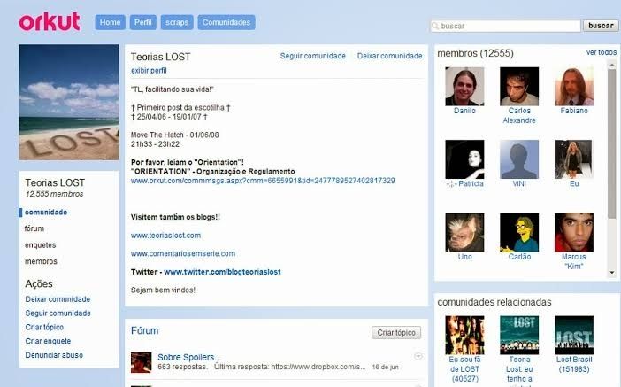Click ver todos members link
This screenshot has height=387, width=621.
602,52
